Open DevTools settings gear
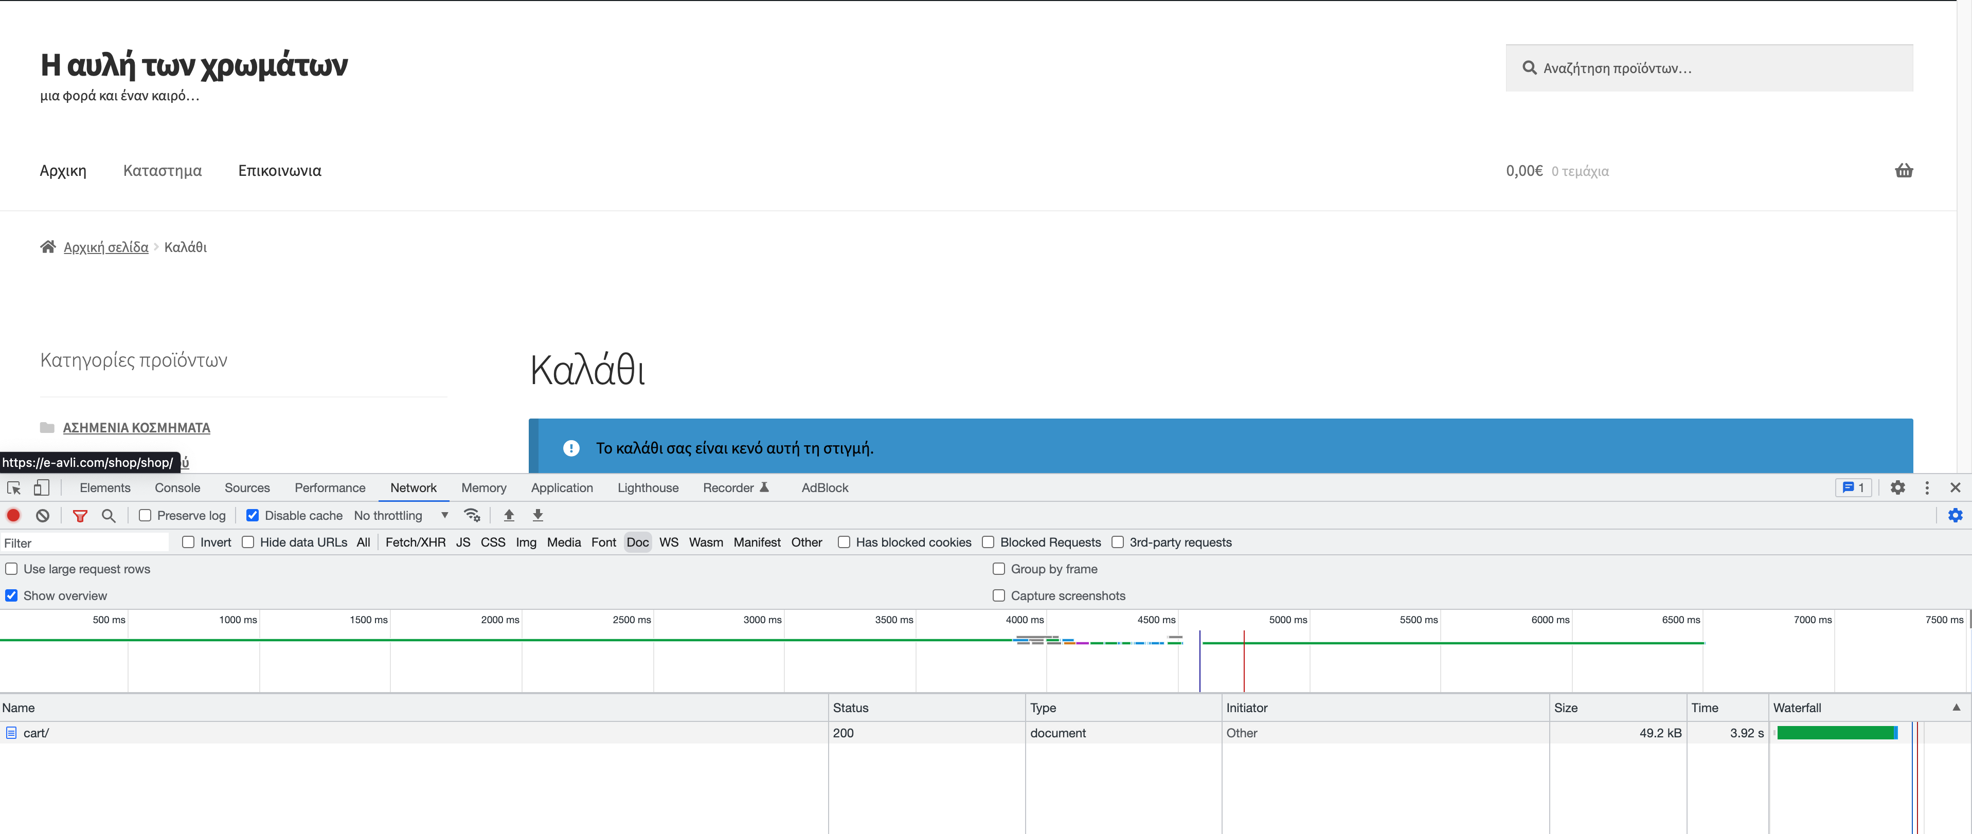The width and height of the screenshot is (1972, 834). click(1897, 487)
